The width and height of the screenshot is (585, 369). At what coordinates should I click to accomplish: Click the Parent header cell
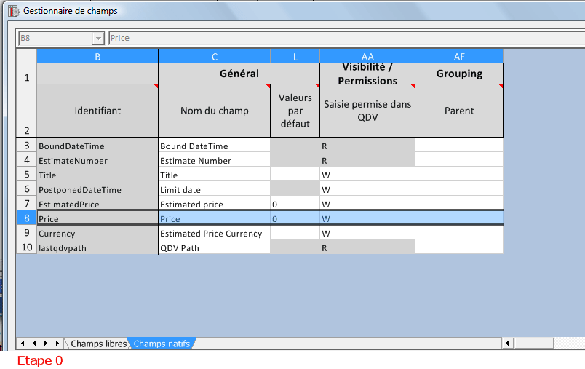click(459, 111)
